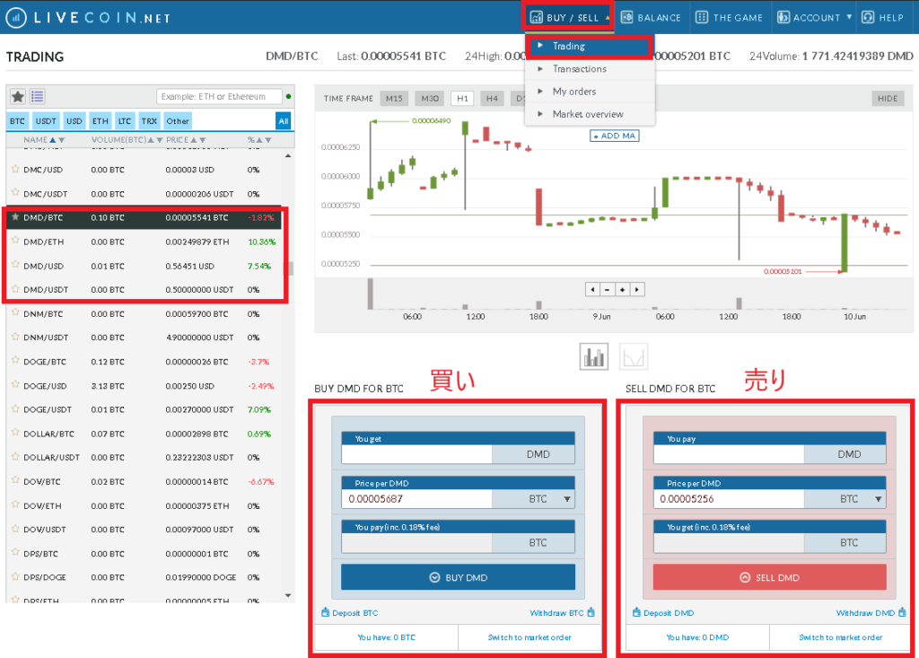Viewport: 919px width, 658px height.
Task: Click the buy 'You get' DMD amount field
Action: tap(416, 454)
